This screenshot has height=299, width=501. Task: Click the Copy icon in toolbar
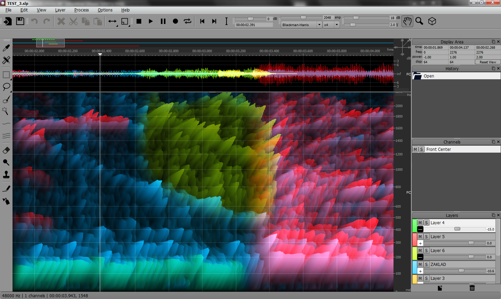click(x=86, y=21)
